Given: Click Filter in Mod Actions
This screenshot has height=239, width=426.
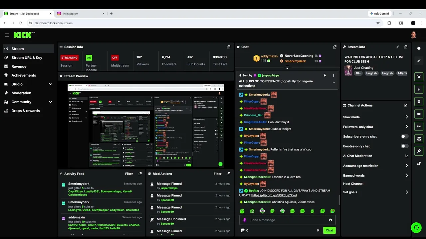Looking at the screenshot, I should pyautogui.click(x=217, y=174).
